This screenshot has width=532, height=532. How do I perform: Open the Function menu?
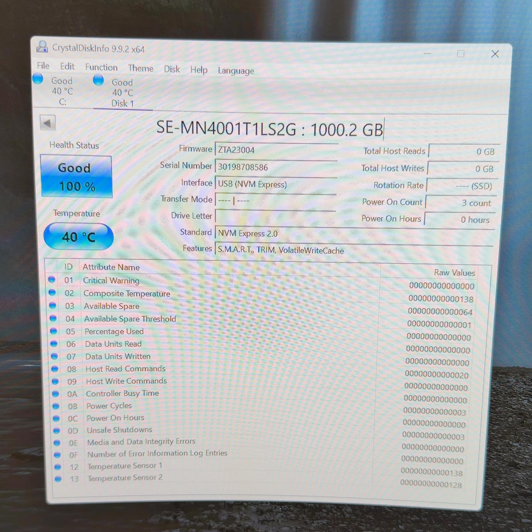click(102, 67)
